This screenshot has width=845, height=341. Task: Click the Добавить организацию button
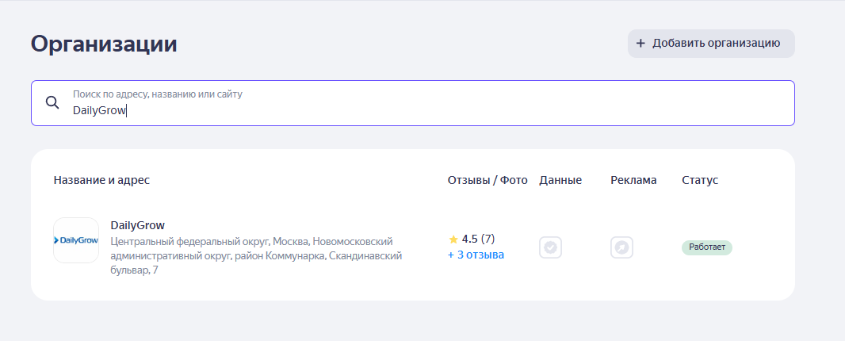point(711,43)
